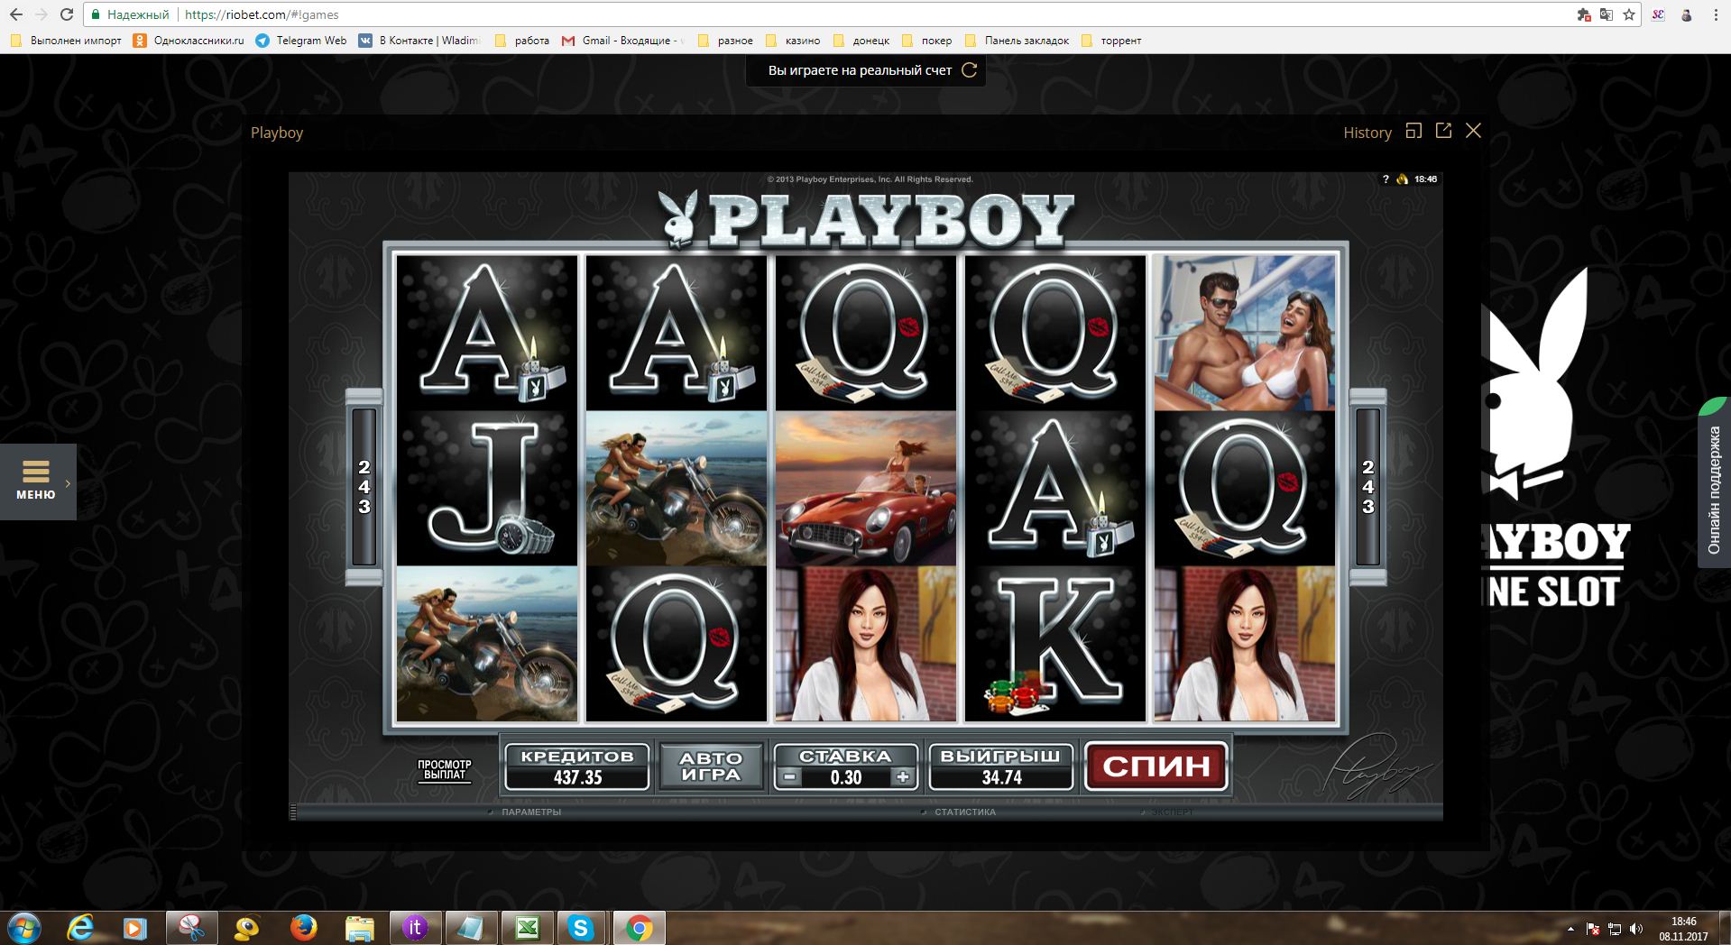This screenshot has height=945, width=1731.
Task: Close the Playboy game panel
Action: click(1474, 131)
